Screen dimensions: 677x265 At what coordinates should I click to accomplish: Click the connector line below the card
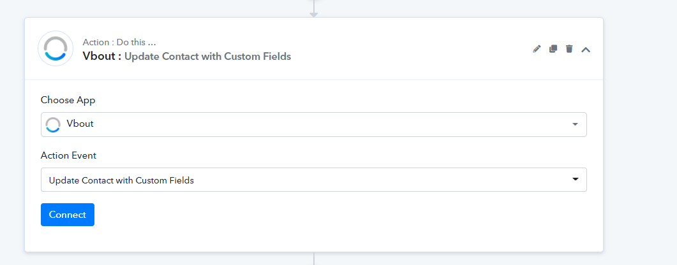pyautogui.click(x=314, y=259)
